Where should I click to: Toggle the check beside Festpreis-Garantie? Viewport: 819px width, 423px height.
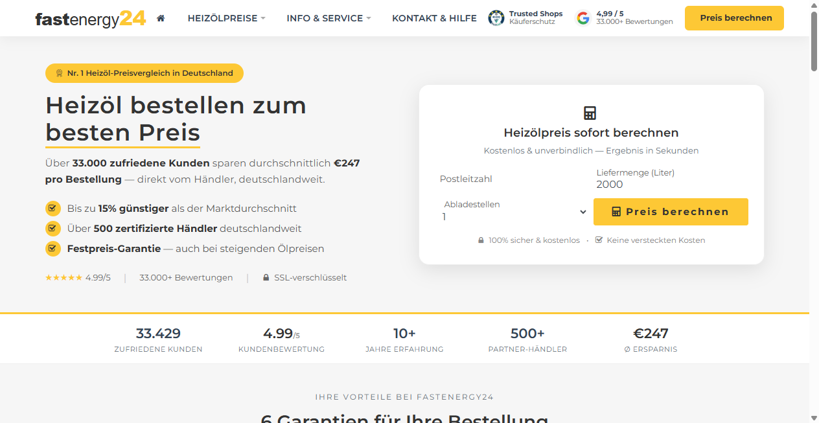[x=52, y=248]
